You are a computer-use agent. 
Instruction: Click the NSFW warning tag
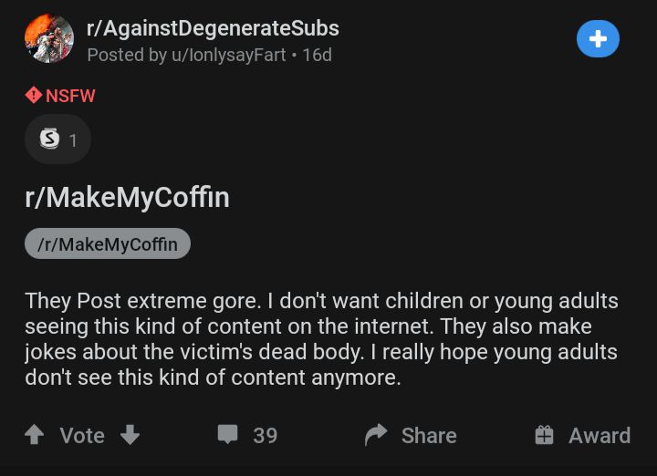(60, 95)
